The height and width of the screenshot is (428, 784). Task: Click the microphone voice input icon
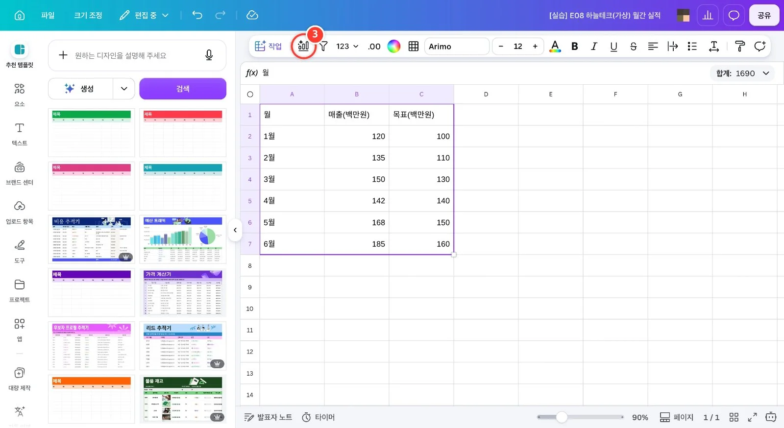point(209,55)
